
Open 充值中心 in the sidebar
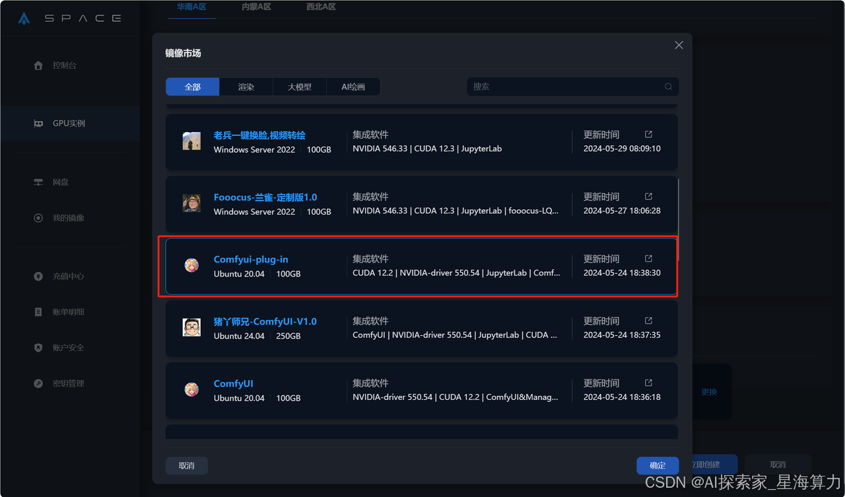tap(69, 277)
